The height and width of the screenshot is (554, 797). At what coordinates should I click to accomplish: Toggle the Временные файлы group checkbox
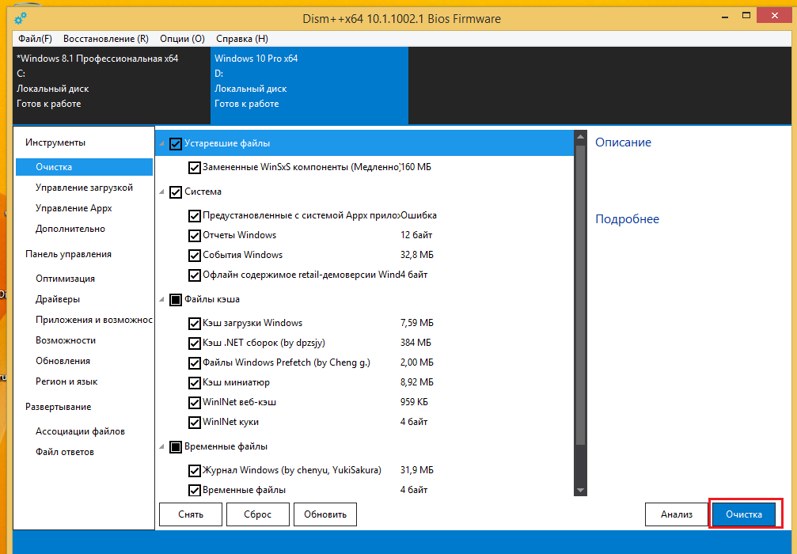(176, 447)
